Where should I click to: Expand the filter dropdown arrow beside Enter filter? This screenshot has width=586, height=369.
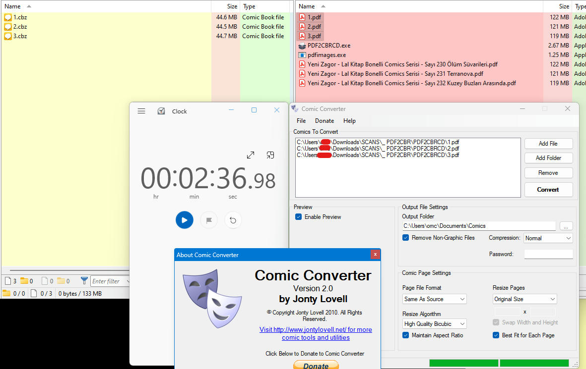(128, 281)
